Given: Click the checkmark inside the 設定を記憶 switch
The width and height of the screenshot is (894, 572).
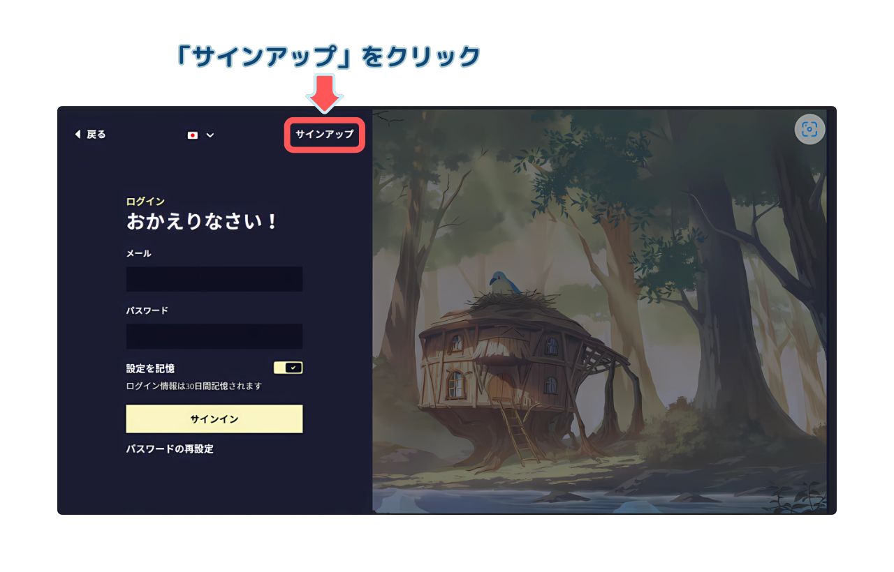Looking at the screenshot, I should (x=294, y=368).
